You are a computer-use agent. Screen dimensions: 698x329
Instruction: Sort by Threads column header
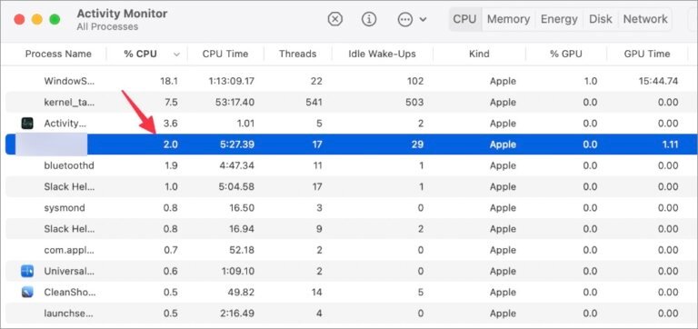pyautogui.click(x=298, y=54)
